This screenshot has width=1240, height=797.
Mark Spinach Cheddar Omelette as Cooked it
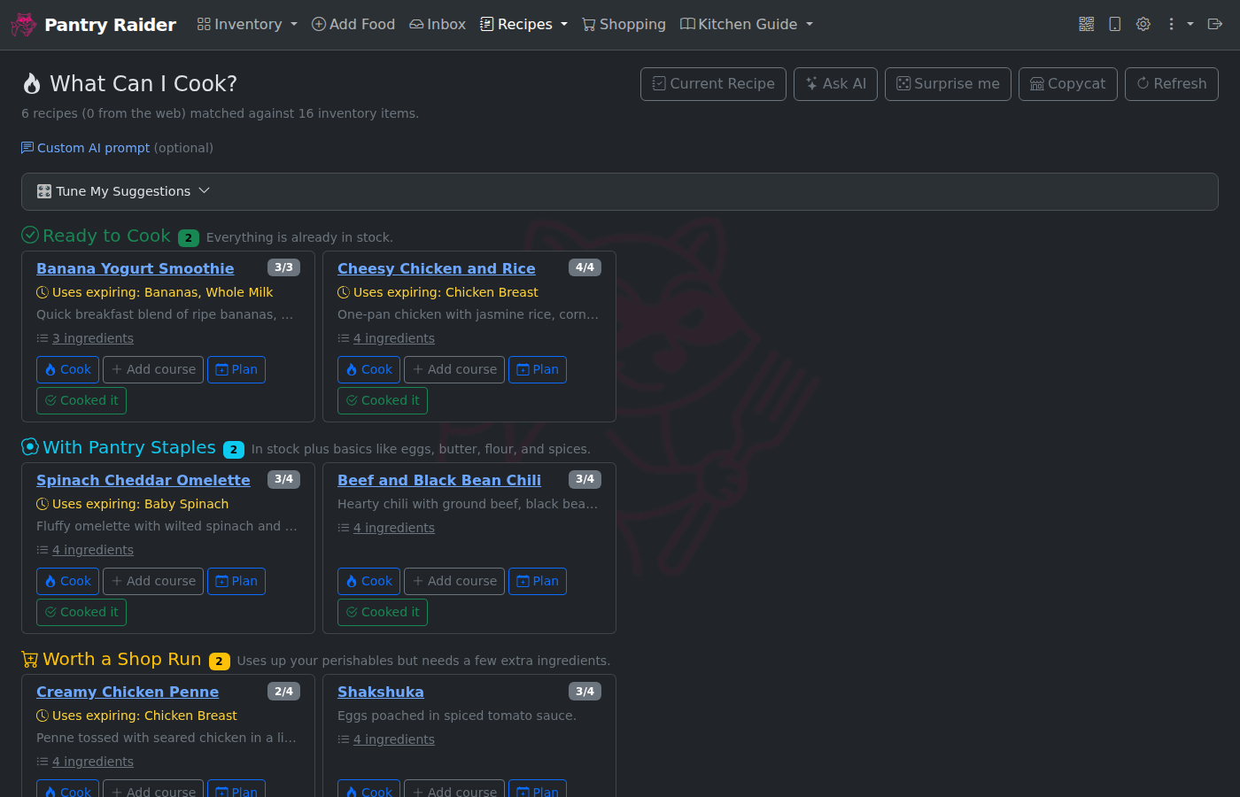[x=81, y=612]
